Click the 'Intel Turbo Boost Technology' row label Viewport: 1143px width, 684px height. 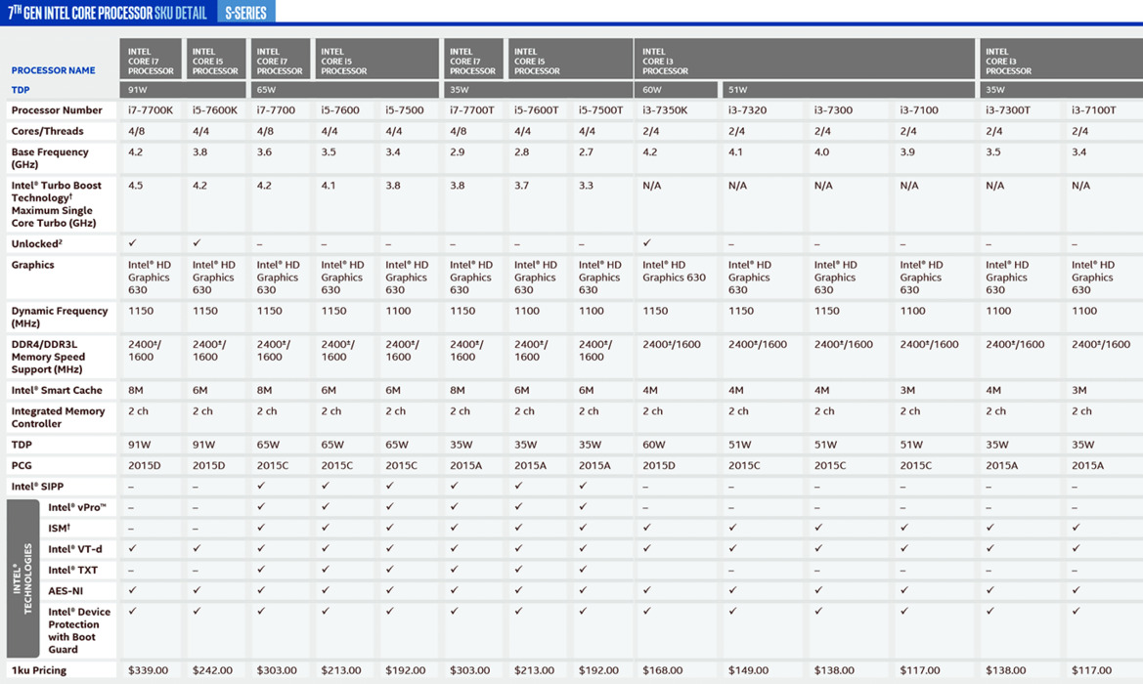pyautogui.click(x=56, y=204)
